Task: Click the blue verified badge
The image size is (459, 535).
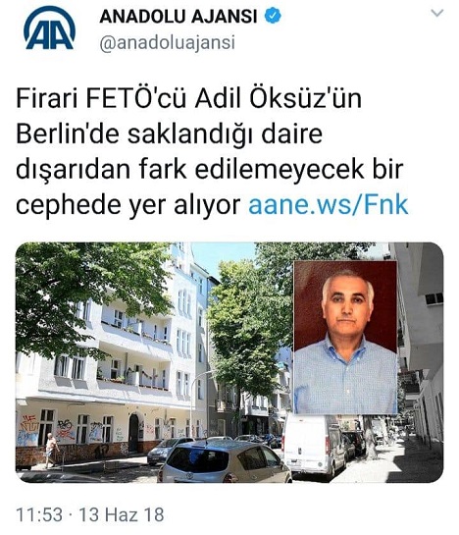Action: tap(273, 16)
